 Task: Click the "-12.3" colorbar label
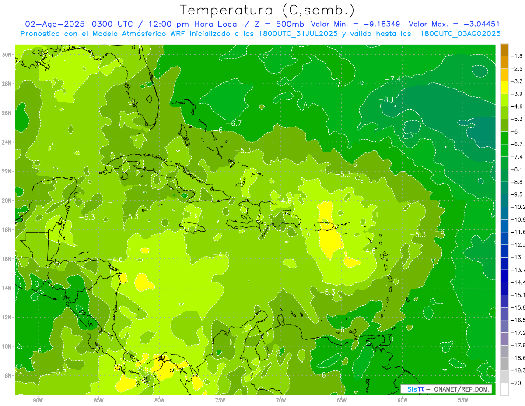518,245
